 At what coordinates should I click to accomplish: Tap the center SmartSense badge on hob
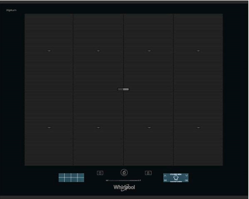[x=123, y=89]
